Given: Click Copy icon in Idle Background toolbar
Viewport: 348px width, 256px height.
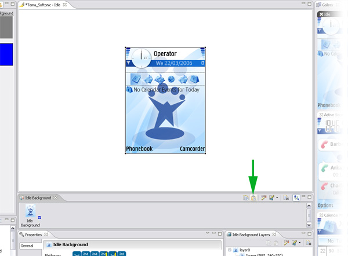Looking at the screenshot, I should [246, 198].
